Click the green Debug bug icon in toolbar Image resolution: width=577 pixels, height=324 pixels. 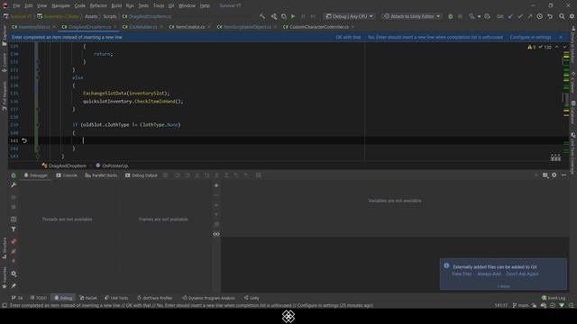[450, 16]
